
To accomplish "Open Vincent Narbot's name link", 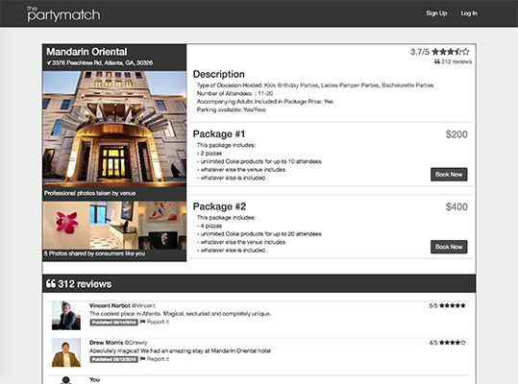I will (110, 305).
